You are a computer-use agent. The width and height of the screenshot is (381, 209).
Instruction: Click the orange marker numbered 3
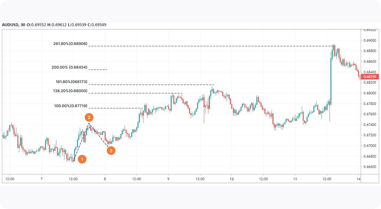click(x=111, y=151)
